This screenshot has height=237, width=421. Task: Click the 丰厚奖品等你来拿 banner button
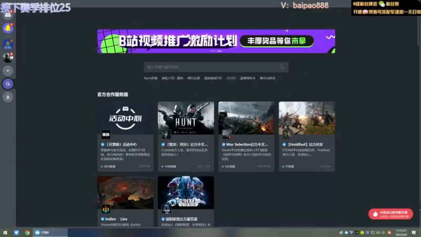click(277, 41)
